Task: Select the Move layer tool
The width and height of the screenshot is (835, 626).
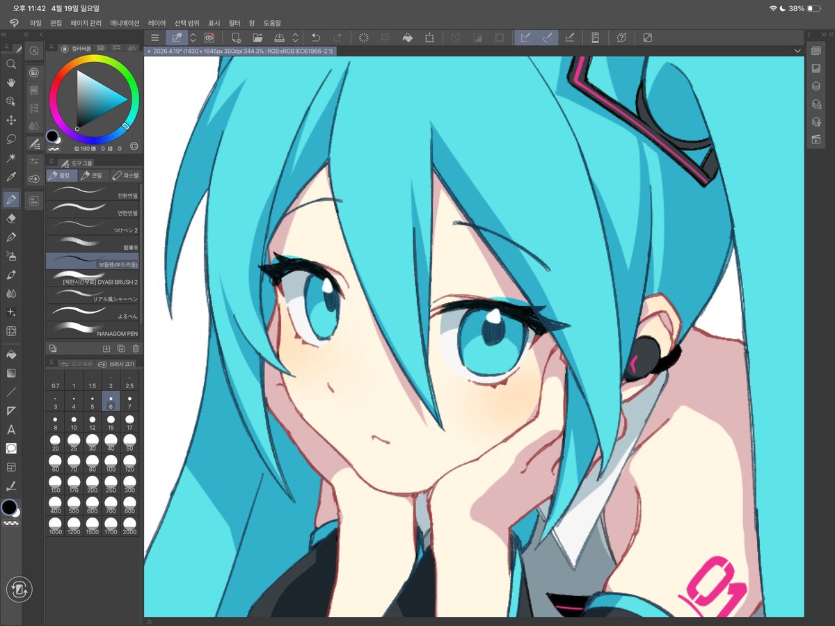Action: point(11,120)
